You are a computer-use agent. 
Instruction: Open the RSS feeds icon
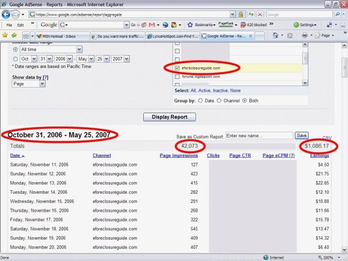pos(289,35)
